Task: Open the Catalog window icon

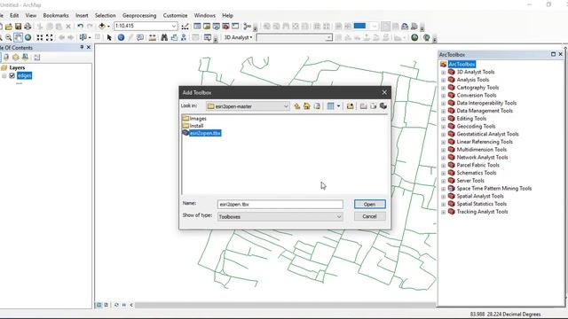Action: click(x=207, y=27)
